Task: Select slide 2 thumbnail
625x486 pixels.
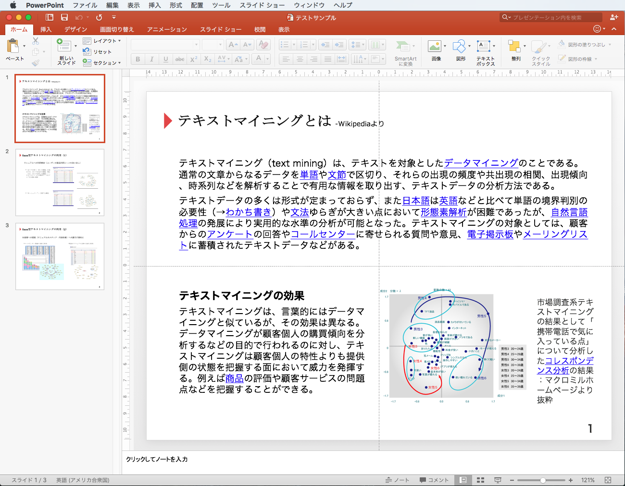Action: (60, 182)
